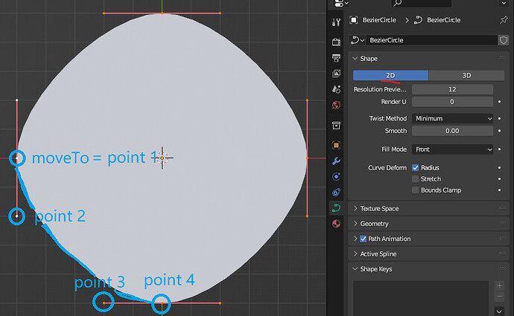Expand the Geometry panel
Viewport: 514px width, 316px height.
(355, 223)
